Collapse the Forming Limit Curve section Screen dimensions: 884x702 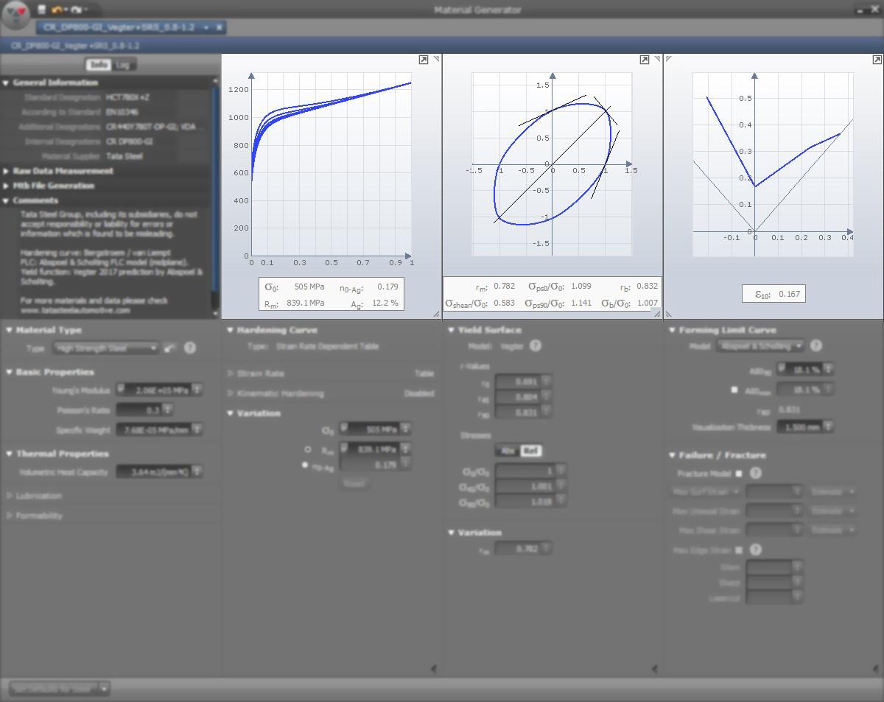672,330
